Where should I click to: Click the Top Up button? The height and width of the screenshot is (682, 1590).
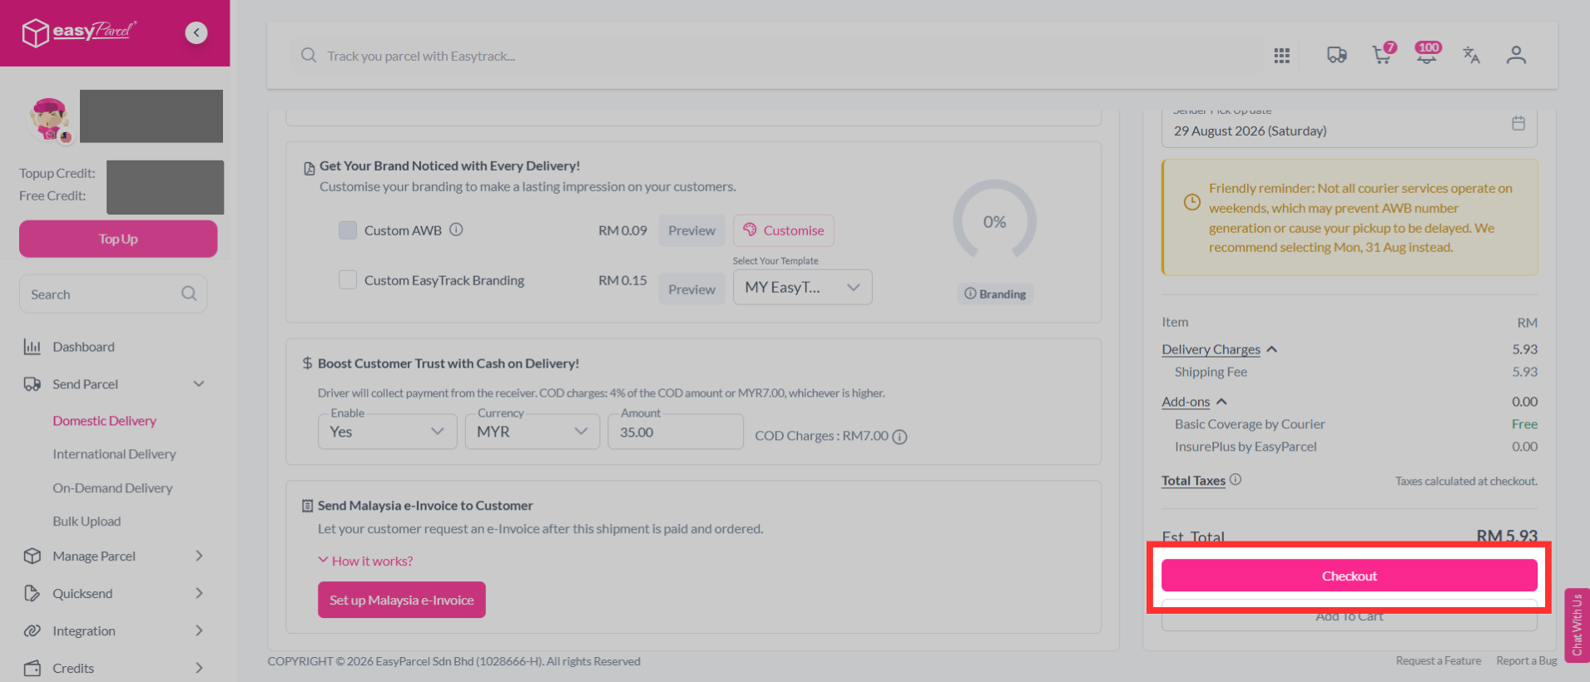[x=118, y=239]
